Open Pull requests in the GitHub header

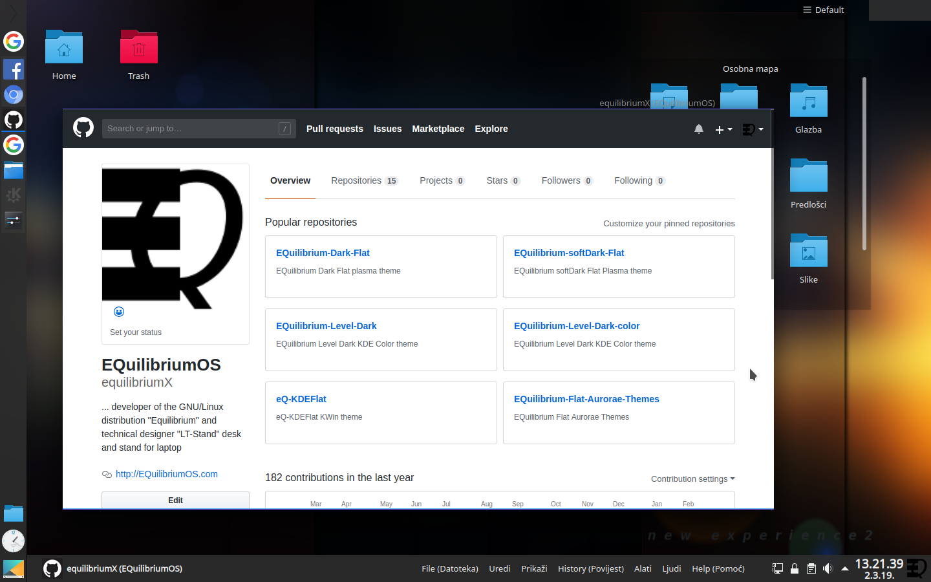click(335, 129)
